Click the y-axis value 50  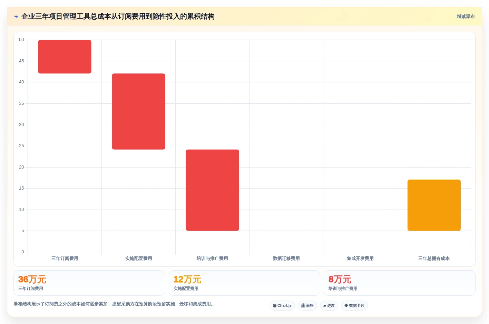21,40
